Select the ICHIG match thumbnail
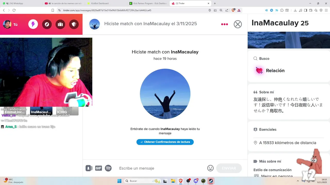The image size is (330, 185). (x=67, y=111)
